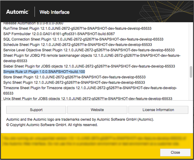Open License Information

coord(158,110)
